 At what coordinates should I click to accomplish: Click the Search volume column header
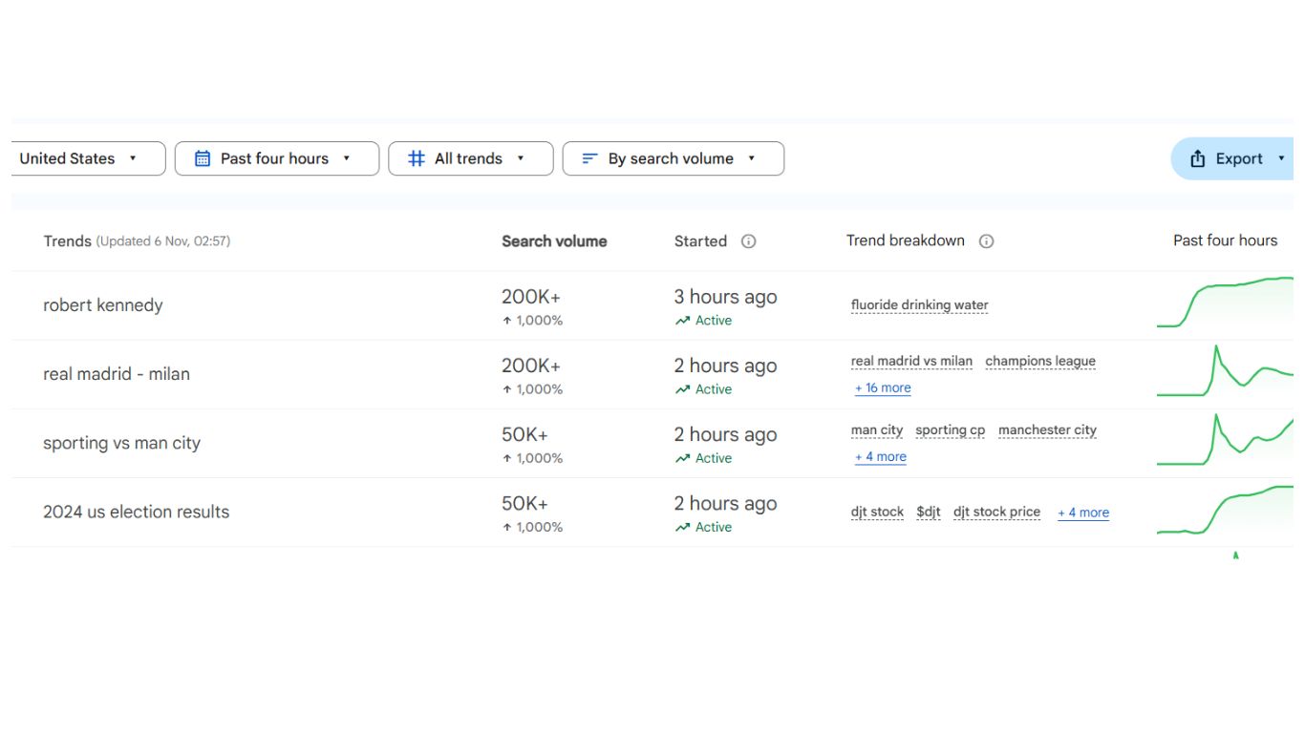[554, 241]
